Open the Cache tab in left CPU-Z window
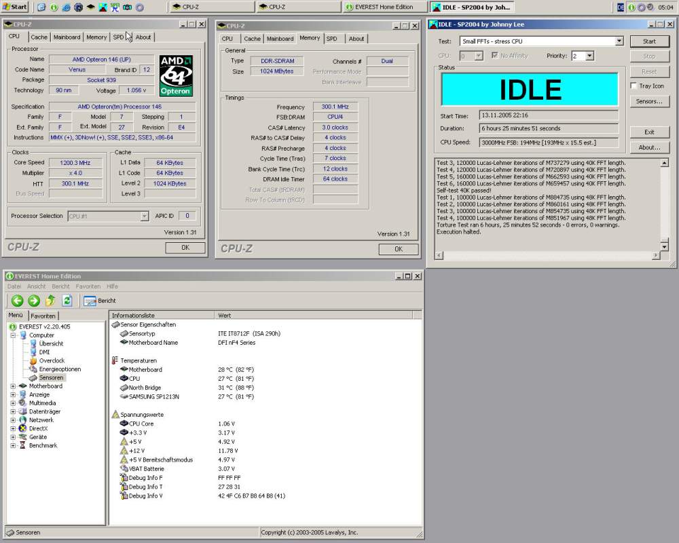Image resolution: width=679 pixels, height=543 pixels. click(39, 37)
